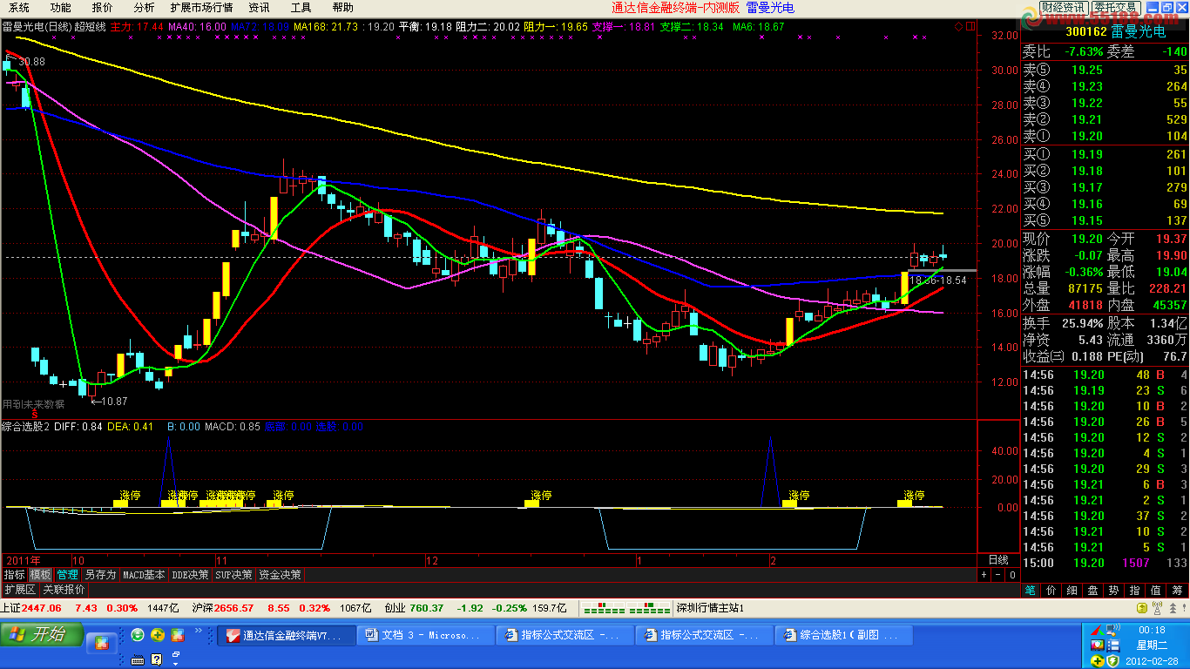Click the on-screen keyboard taskbar icon
1190x669 pixels.
point(138,659)
